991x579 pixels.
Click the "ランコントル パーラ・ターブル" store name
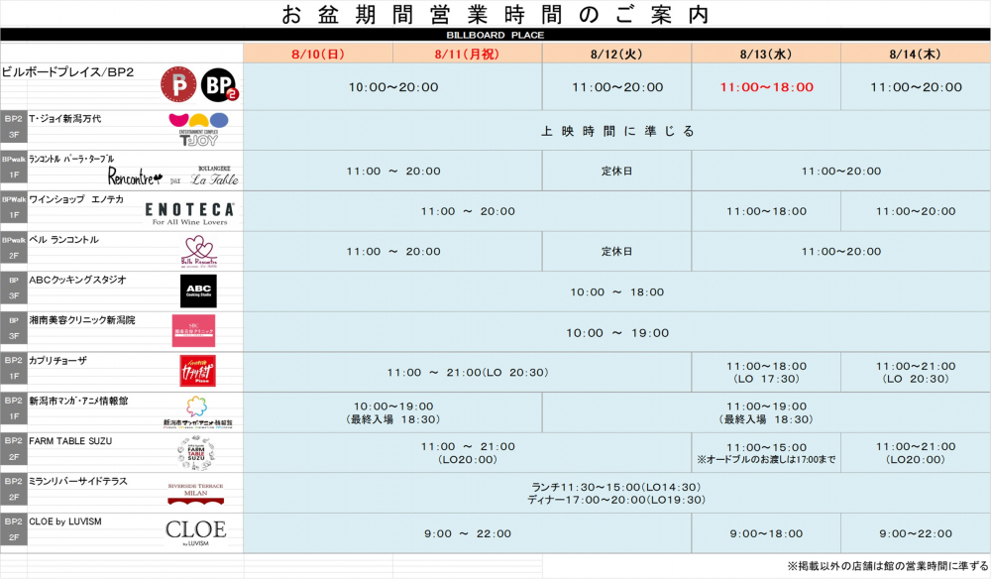[x=71, y=159]
